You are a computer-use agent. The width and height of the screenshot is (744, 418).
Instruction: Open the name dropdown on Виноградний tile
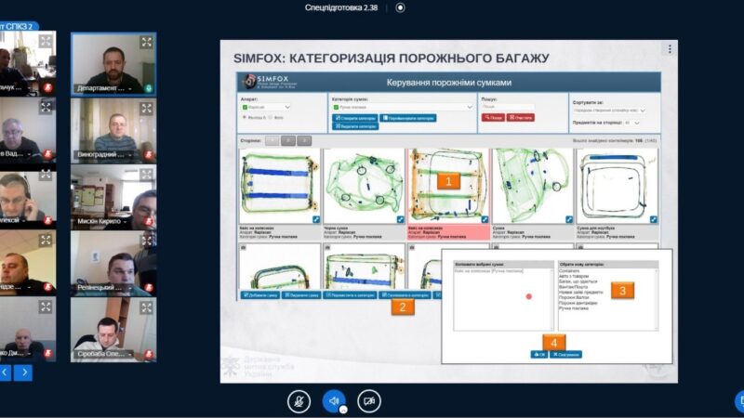[130, 155]
